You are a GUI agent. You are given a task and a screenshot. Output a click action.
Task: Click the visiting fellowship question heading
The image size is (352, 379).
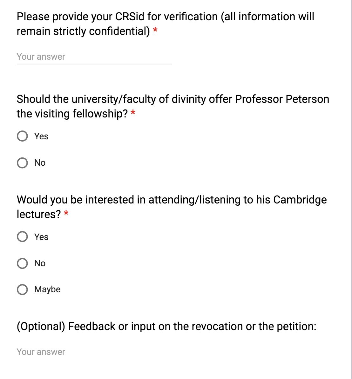point(173,106)
